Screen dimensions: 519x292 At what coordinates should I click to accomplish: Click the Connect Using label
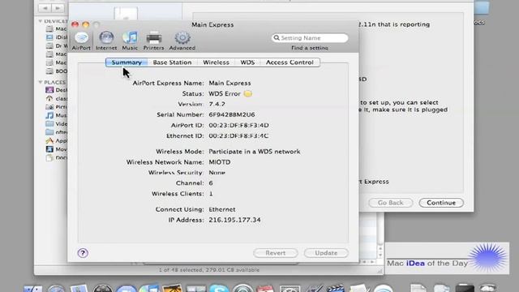click(x=179, y=209)
